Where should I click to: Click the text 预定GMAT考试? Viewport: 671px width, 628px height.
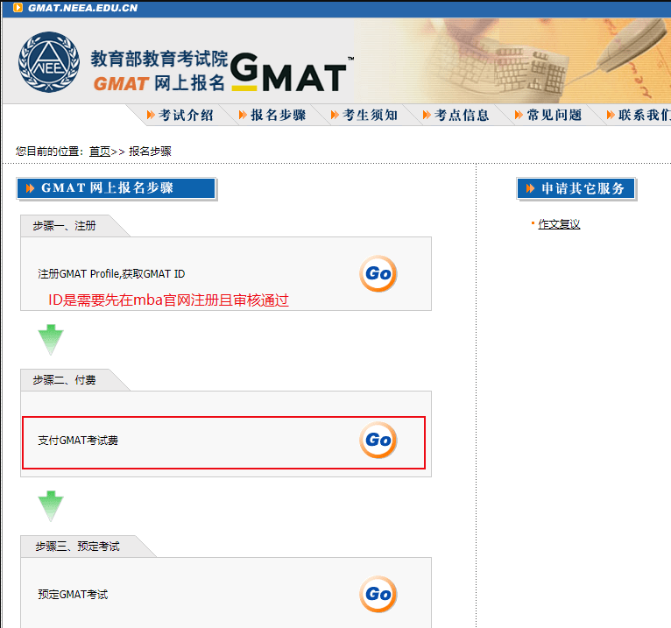(x=73, y=594)
